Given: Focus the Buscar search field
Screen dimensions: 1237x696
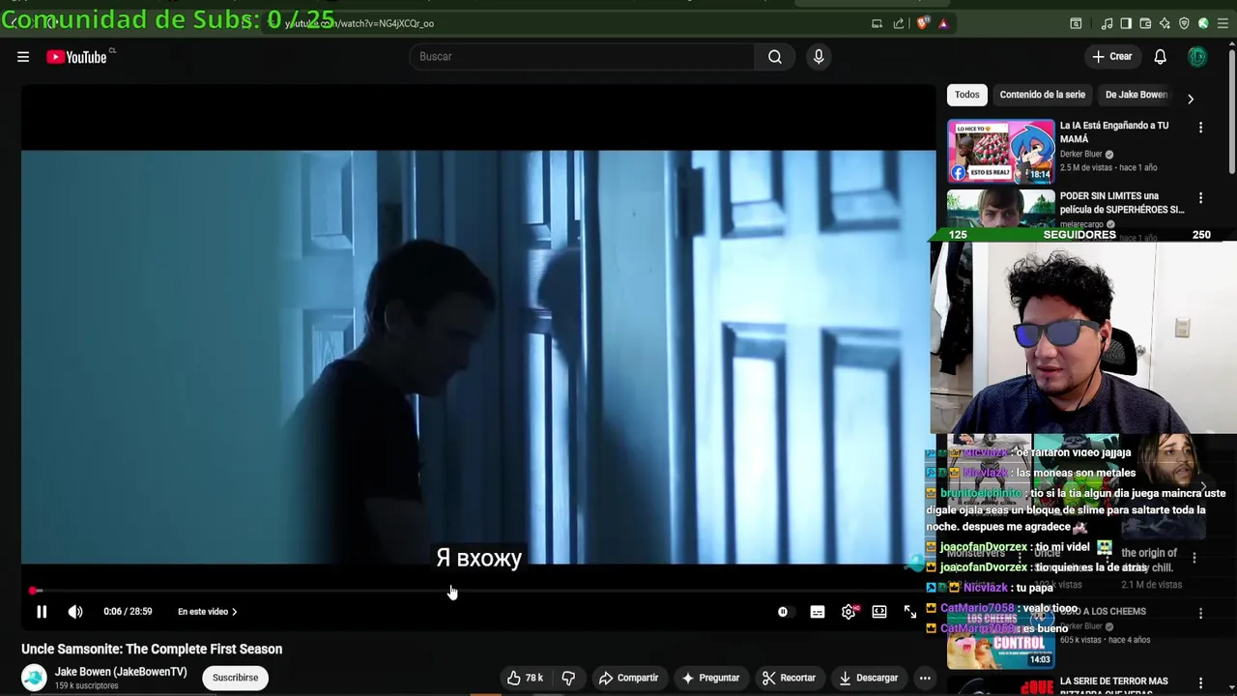Looking at the screenshot, I should (582, 57).
